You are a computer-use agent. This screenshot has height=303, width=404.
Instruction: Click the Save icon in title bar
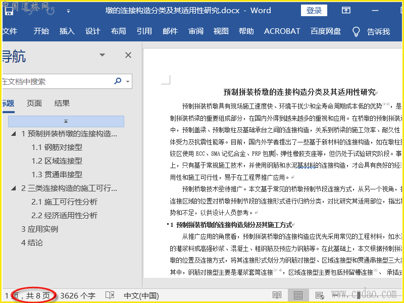pyautogui.click(x=9, y=11)
